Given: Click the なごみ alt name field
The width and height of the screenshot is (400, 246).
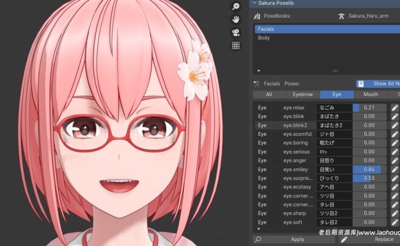Looking at the screenshot, I should pos(334,108).
